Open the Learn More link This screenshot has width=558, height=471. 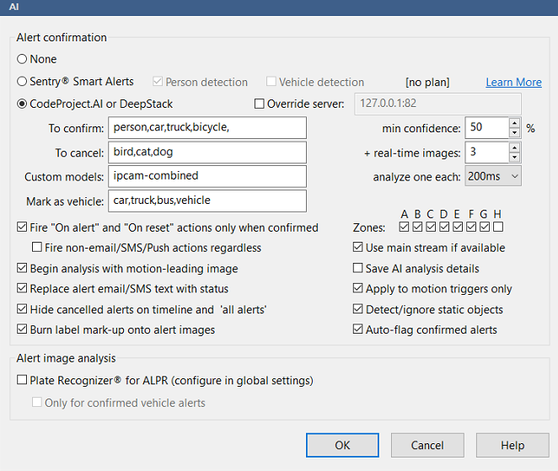(513, 83)
